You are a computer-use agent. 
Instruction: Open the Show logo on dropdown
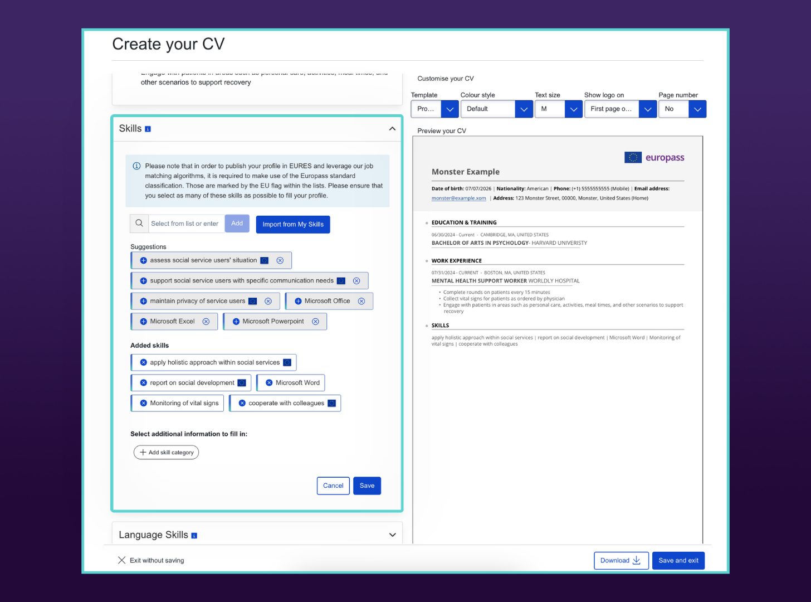[x=621, y=109]
